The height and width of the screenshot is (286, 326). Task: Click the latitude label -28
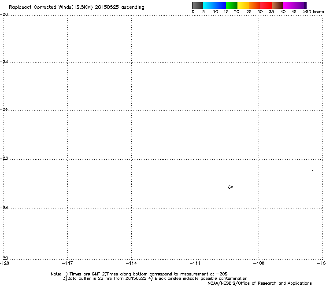[4, 208]
